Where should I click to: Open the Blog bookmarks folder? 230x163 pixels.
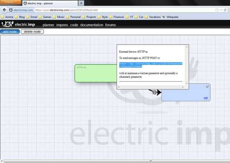pos(20,17)
